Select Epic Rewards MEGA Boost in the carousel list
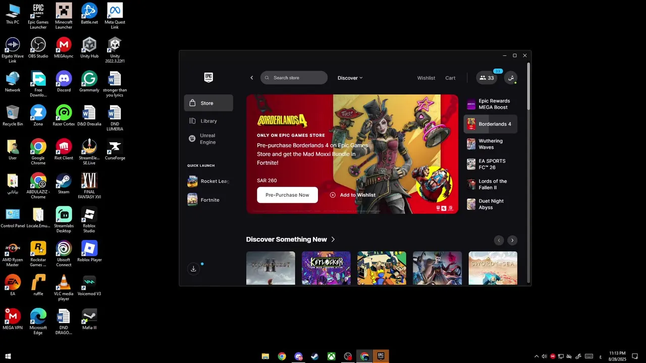 coord(491,104)
